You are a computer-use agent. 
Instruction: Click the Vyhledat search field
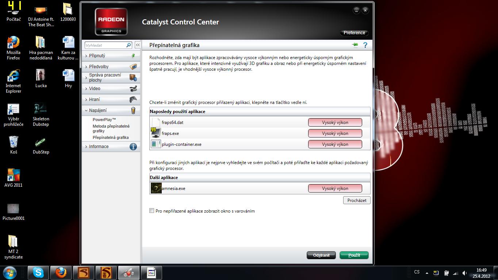(x=105, y=45)
